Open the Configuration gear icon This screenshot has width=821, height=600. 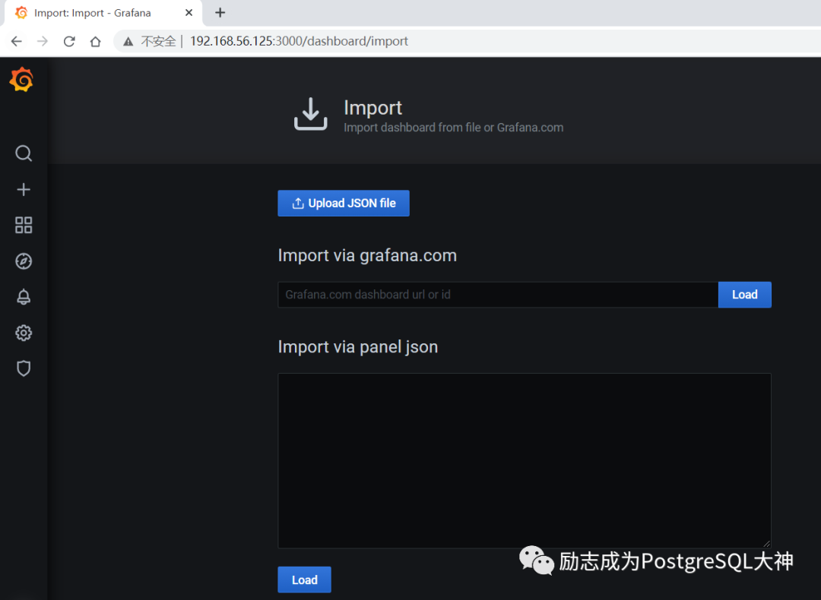[x=24, y=333]
